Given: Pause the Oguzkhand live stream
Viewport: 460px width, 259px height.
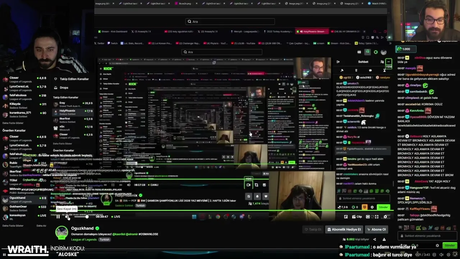Looking at the screenshot, I should pyautogui.click(x=58, y=217).
